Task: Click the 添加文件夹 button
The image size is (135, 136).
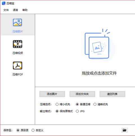Action: pyautogui.click(x=82, y=94)
